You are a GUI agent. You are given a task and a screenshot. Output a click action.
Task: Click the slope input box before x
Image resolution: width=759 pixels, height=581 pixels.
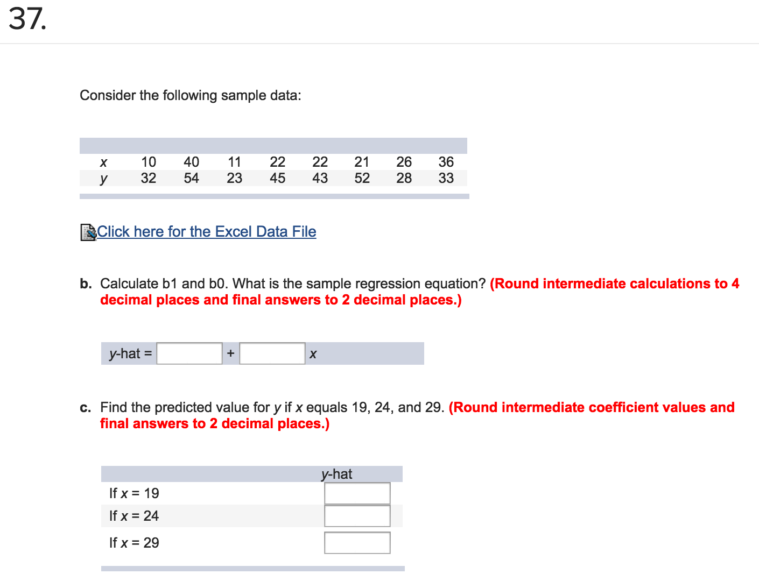(x=272, y=353)
